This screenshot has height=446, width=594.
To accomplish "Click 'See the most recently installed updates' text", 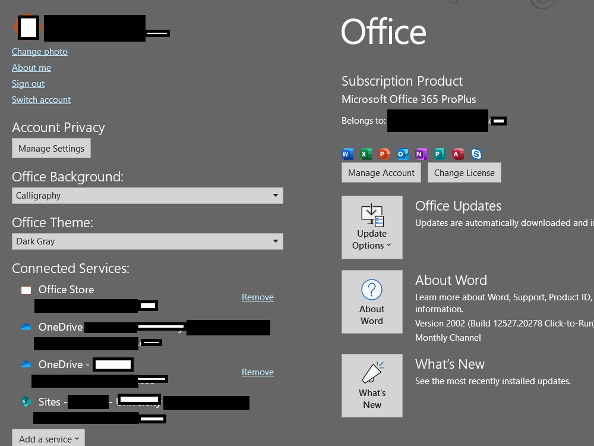I will 493,381.
